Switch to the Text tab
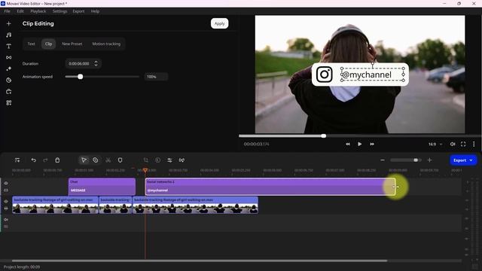Viewport: 482px width, 271px height. coord(32,44)
